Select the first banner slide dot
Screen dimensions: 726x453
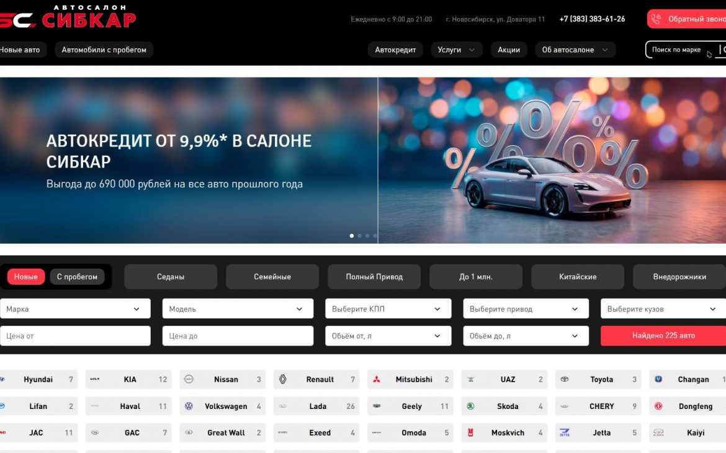352,236
